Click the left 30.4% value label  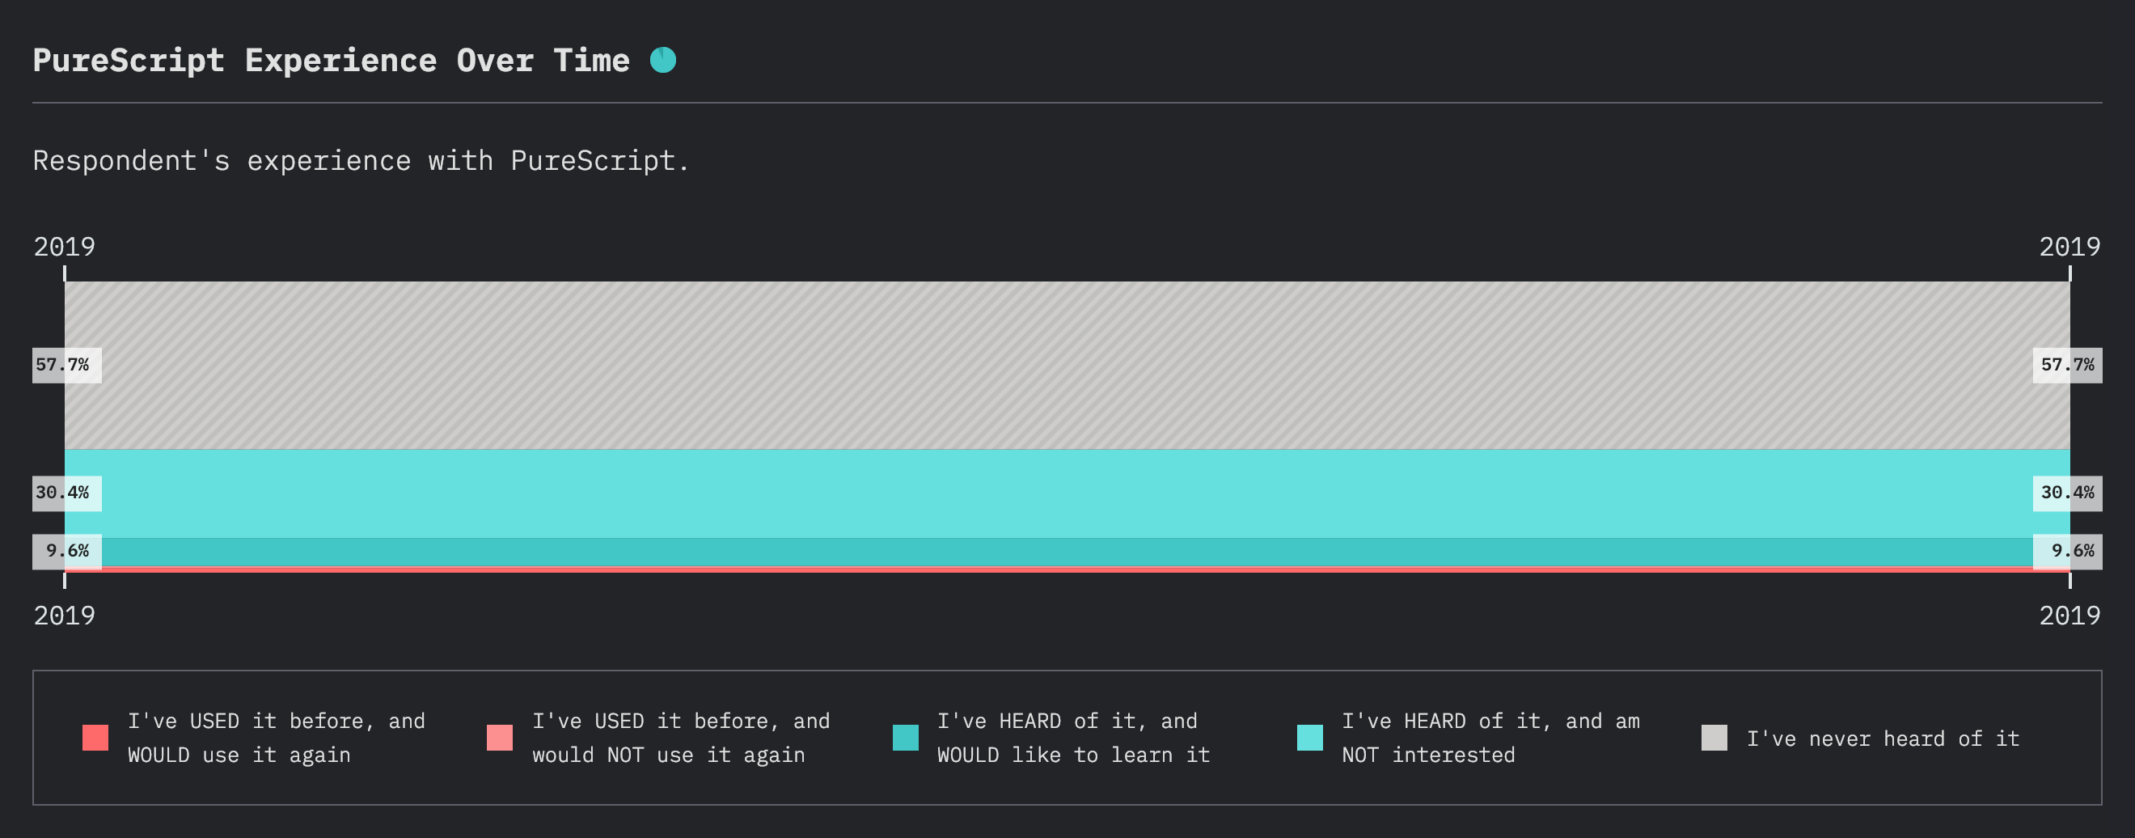pyautogui.click(x=67, y=493)
